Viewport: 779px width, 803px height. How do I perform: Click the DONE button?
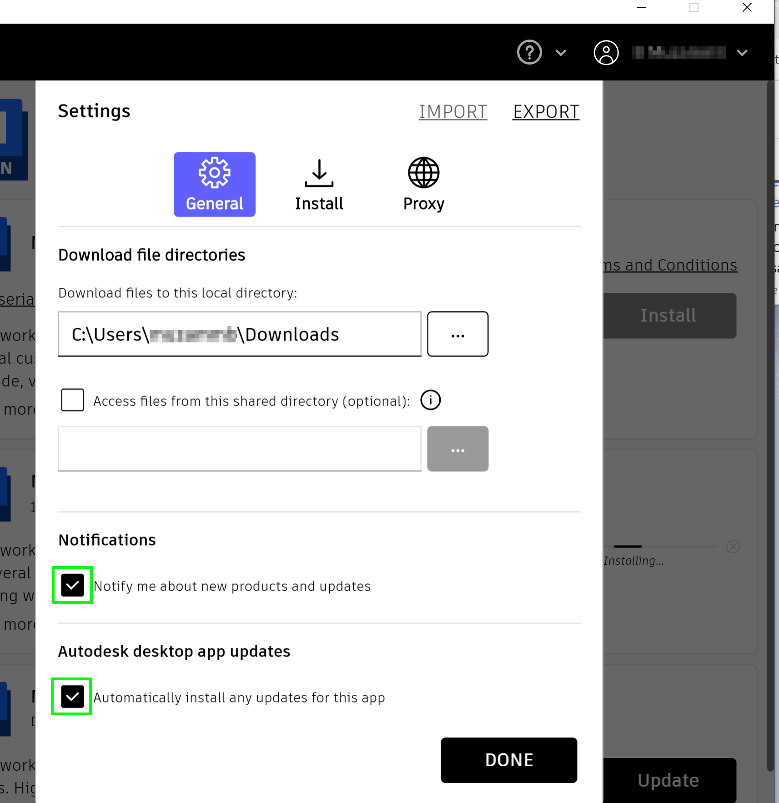[509, 760]
